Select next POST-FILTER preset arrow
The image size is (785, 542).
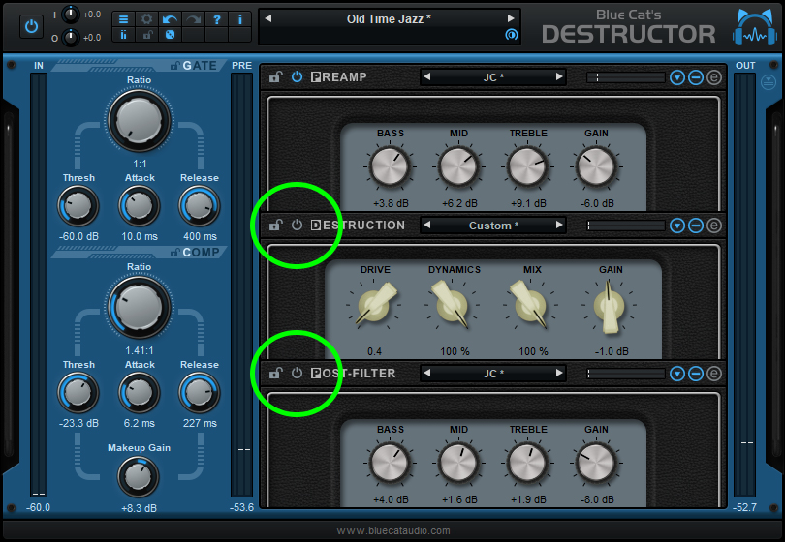coord(559,373)
